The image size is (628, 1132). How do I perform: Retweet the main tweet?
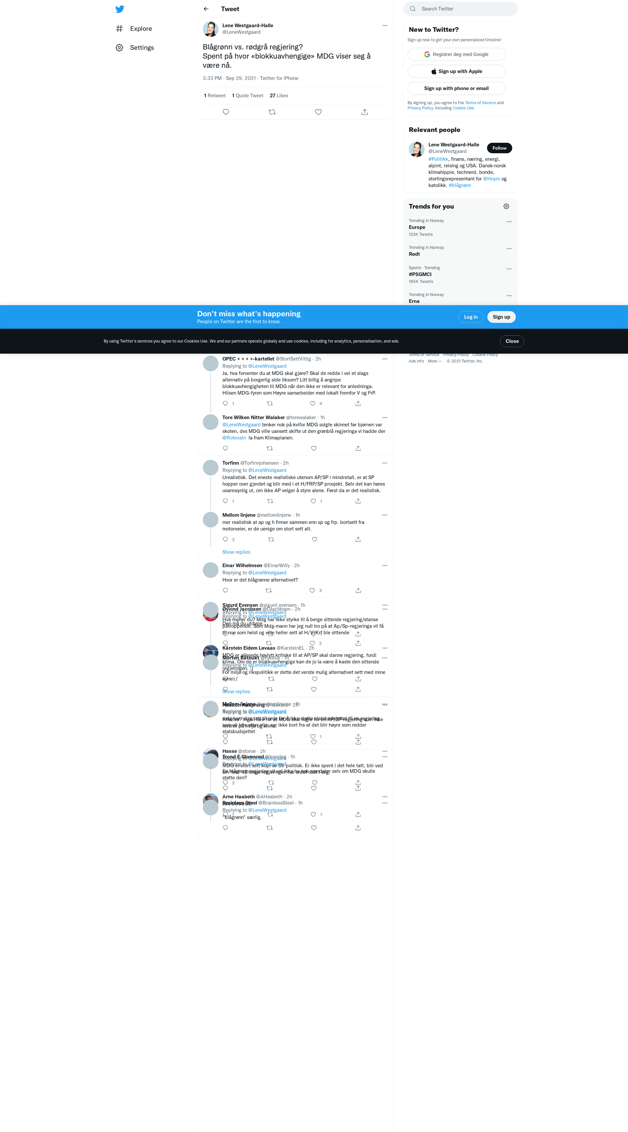pyautogui.click(x=272, y=112)
